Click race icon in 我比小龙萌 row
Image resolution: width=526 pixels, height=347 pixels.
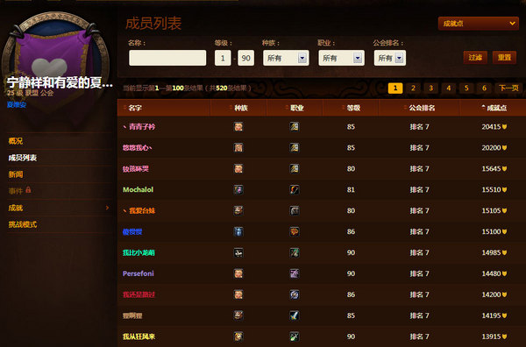[238, 252]
